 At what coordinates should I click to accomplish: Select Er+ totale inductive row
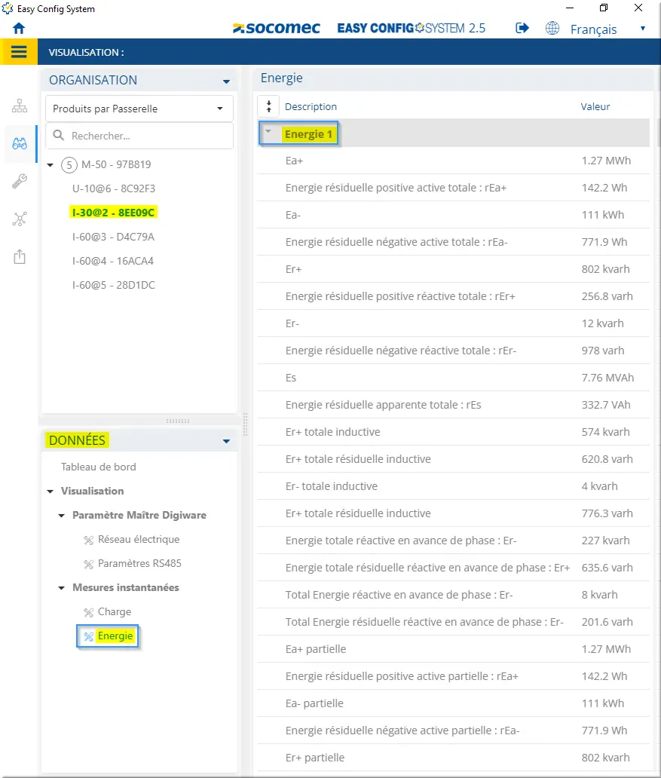[453, 432]
